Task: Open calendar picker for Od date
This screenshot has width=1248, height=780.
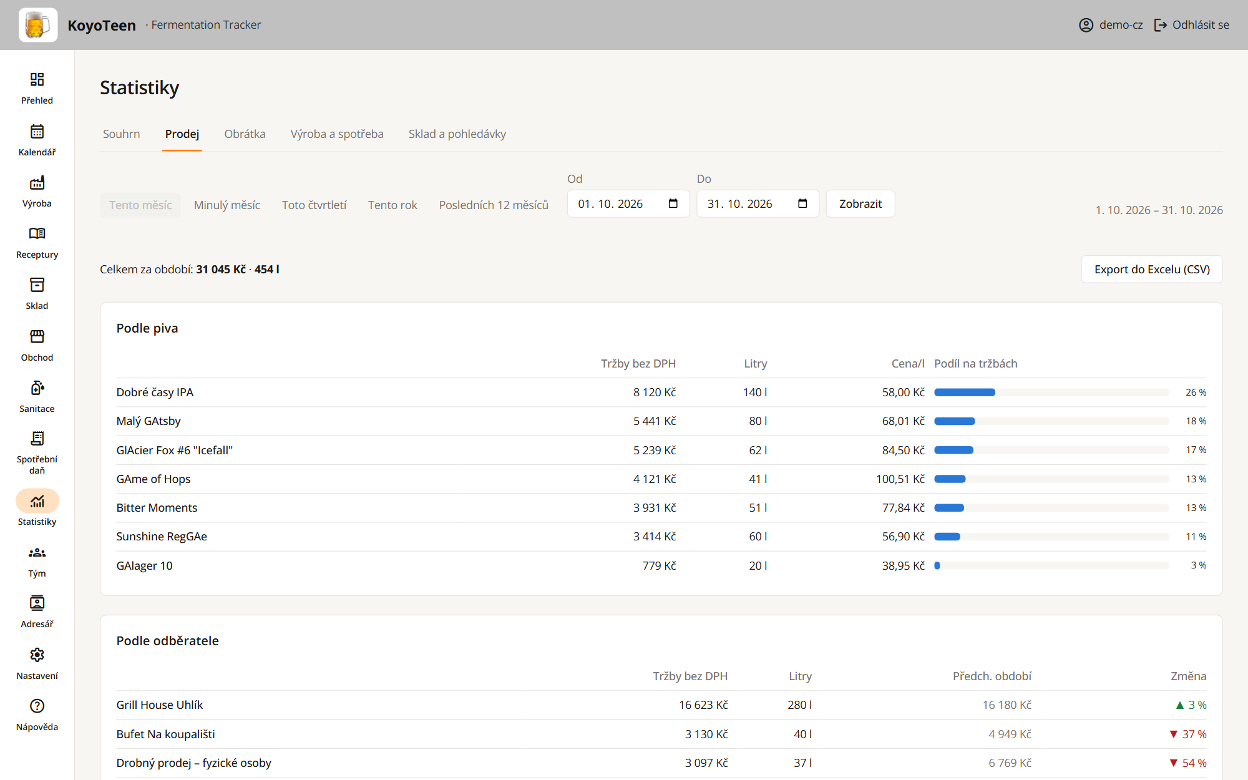Action: pos(673,203)
